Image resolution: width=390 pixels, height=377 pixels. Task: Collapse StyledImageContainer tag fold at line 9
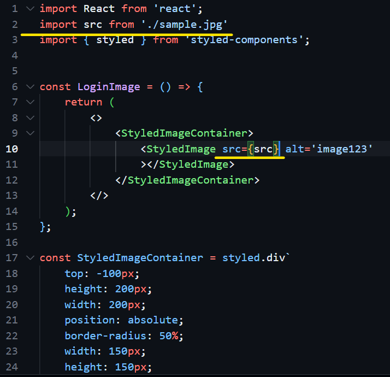30,133
